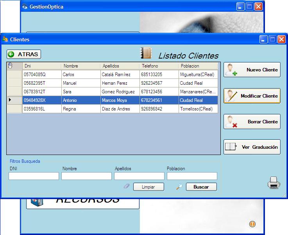The height and width of the screenshot is (235, 288).
Task: Go back with the ATRAS button
Action: click(24, 54)
